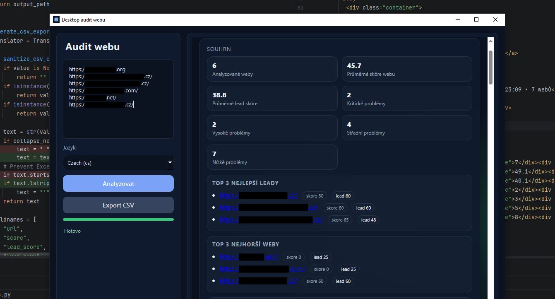Click the Desktop audit webu title bar icon
The image size is (555, 299).
pos(56,20)
